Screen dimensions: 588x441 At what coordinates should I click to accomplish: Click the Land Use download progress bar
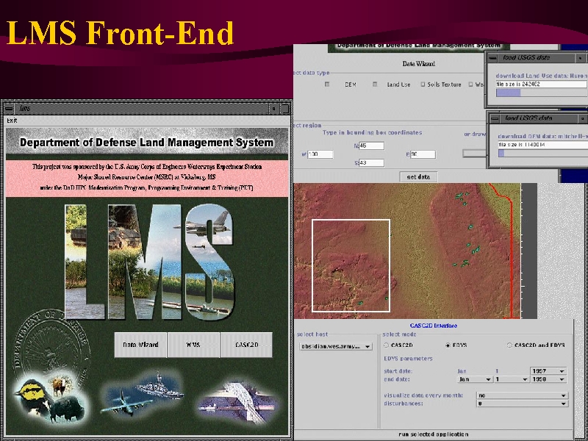click(542, 93)
